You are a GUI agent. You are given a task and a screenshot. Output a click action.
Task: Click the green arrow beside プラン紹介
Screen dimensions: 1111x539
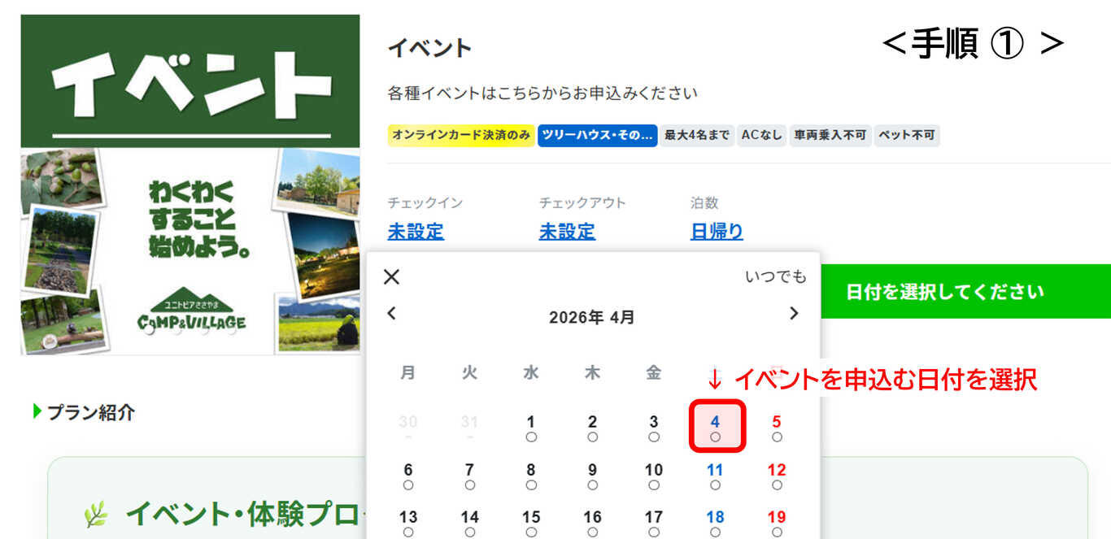coord(37,412)
